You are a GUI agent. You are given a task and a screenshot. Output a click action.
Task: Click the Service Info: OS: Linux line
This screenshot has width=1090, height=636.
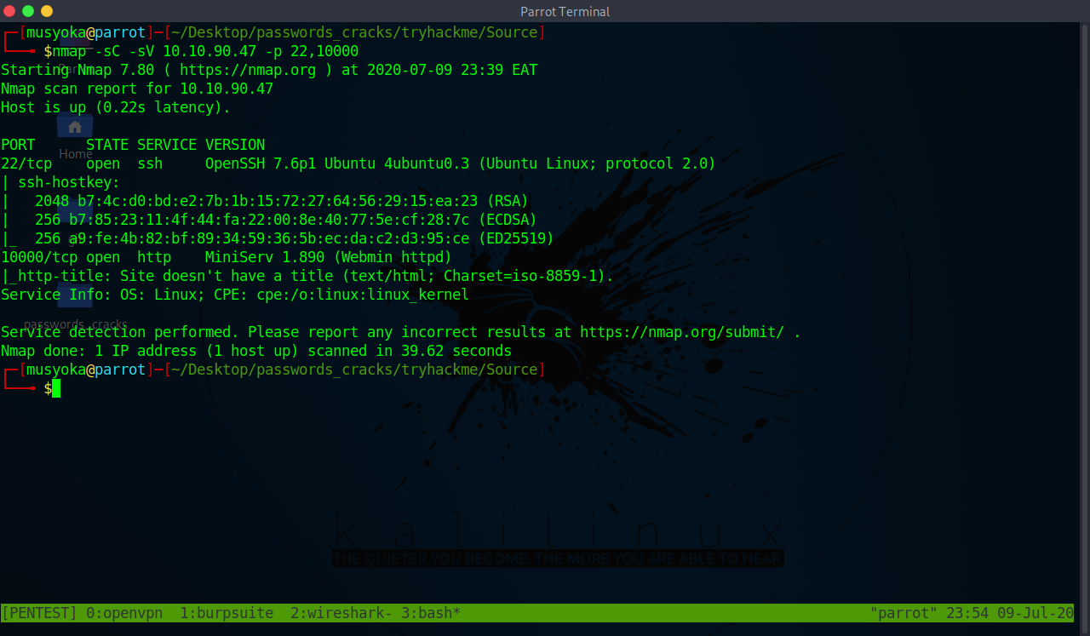(235, 295)
